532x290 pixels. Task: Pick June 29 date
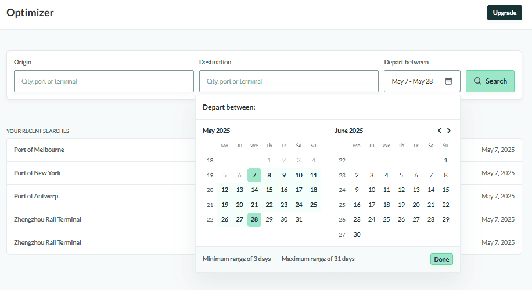(445, 220)
